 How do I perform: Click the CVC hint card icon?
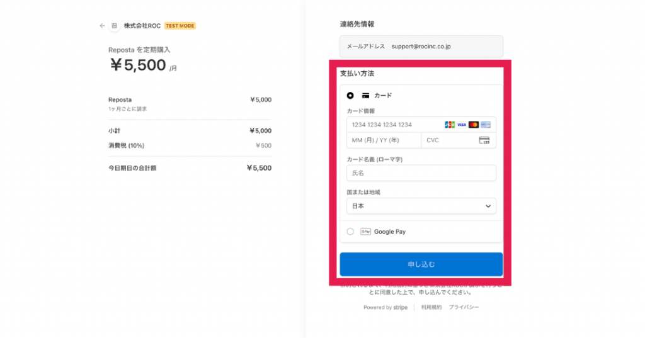(484, 140)
